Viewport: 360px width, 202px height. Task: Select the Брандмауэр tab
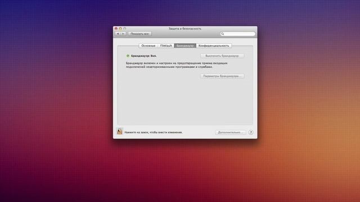coord(185,45)
